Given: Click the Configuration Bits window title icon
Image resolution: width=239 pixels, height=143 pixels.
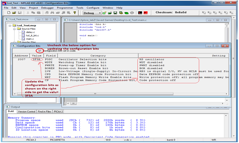Looking at the screenshot, I should point(14,46).
